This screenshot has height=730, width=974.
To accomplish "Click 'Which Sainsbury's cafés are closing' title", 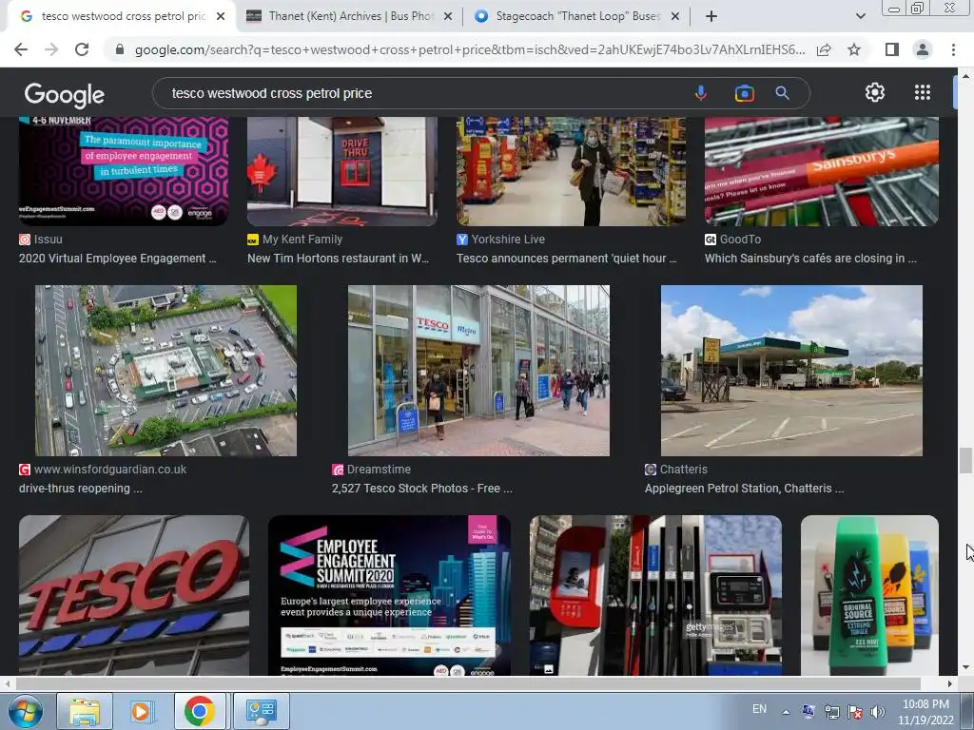I will click(x=810, y=259).
